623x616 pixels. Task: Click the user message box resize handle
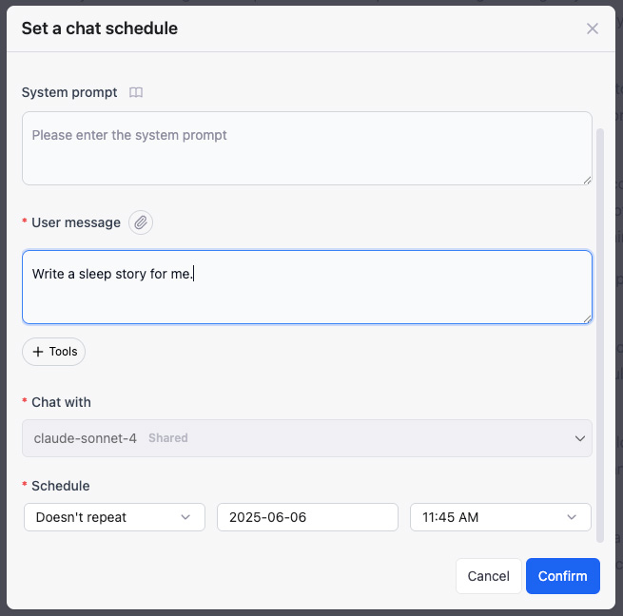(587, 318)
